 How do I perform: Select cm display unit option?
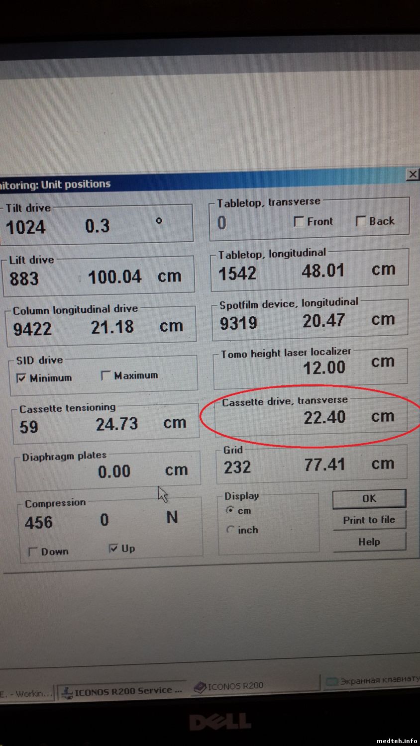pos(230,510)
